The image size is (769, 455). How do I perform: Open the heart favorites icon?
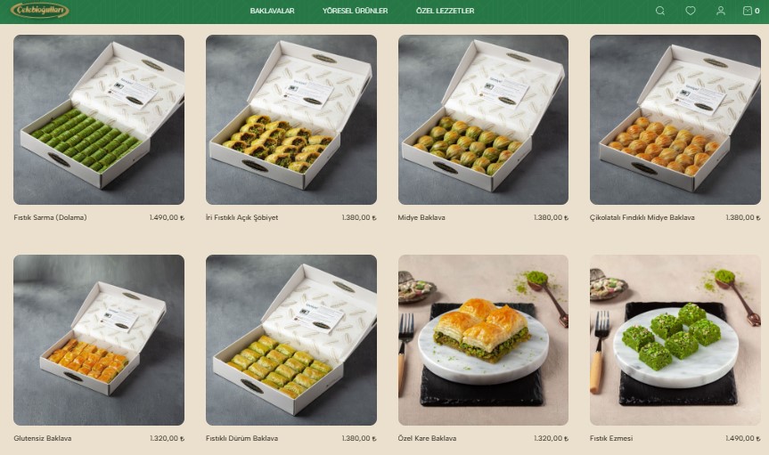click(690, 11)
